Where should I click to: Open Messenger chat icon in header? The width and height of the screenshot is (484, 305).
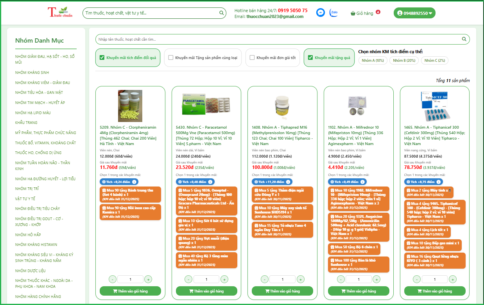(320, 13)
